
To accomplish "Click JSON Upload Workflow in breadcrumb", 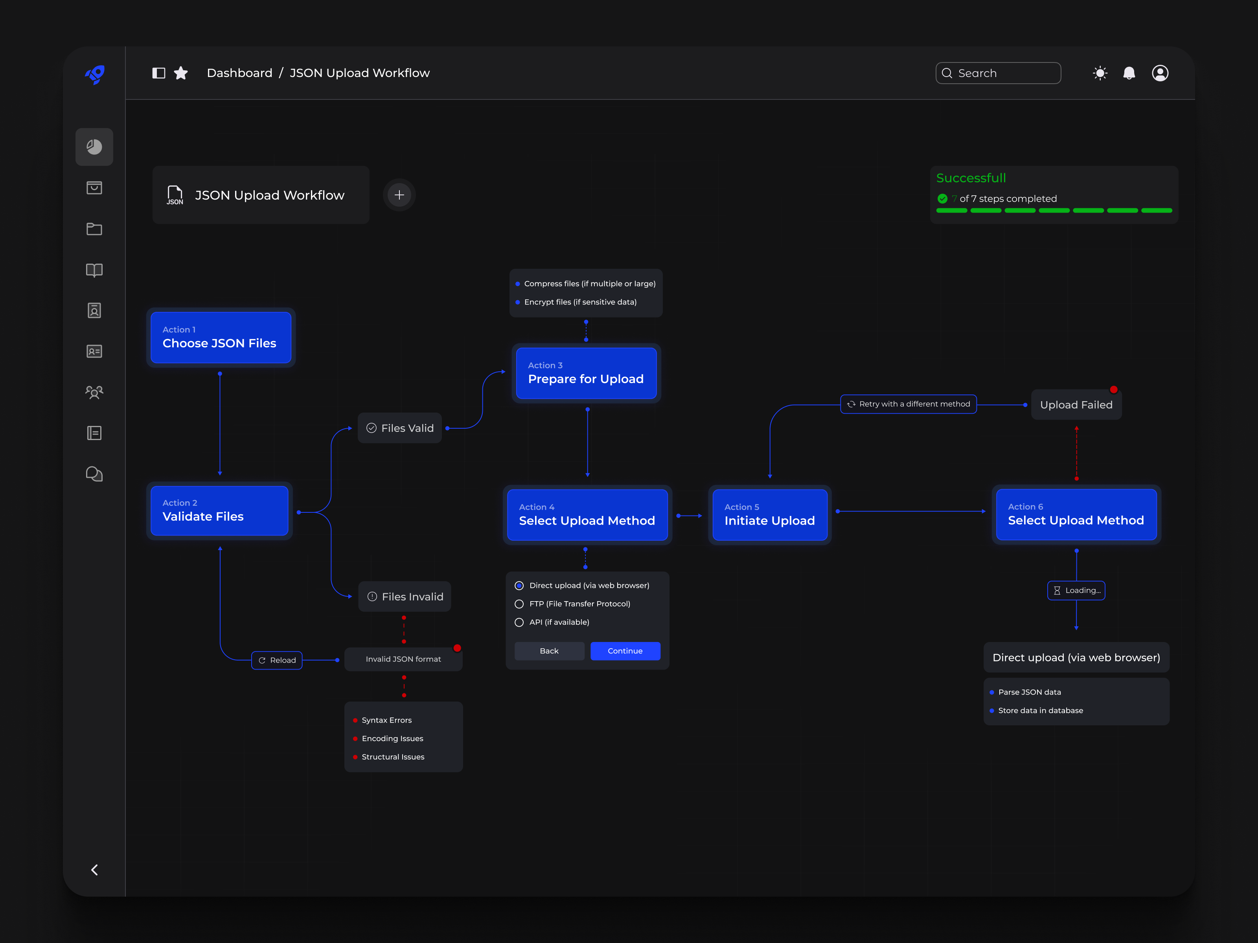I will (x=359, y=73).
